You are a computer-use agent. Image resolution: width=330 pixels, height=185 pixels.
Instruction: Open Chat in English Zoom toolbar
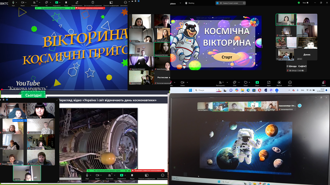[235, 84]
